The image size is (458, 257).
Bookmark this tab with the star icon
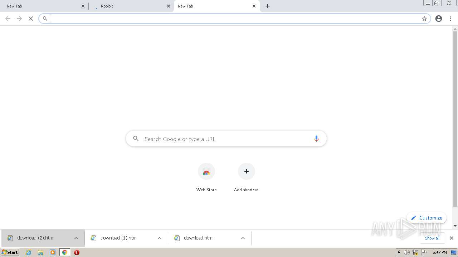(424, 19)
